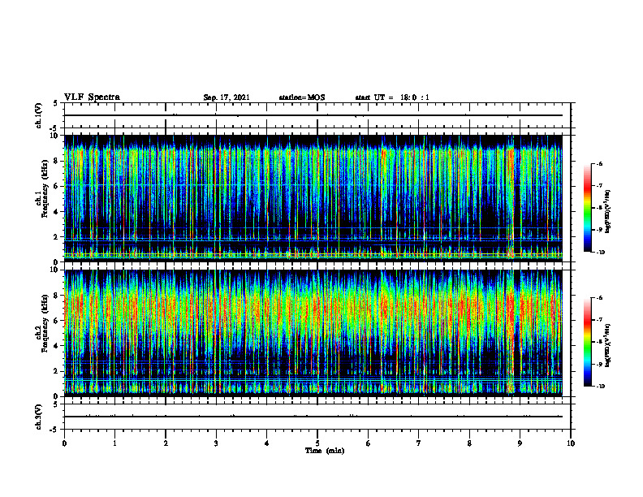
Task: Click the "Time (min)" axis label
Action: tap(325, 451)
